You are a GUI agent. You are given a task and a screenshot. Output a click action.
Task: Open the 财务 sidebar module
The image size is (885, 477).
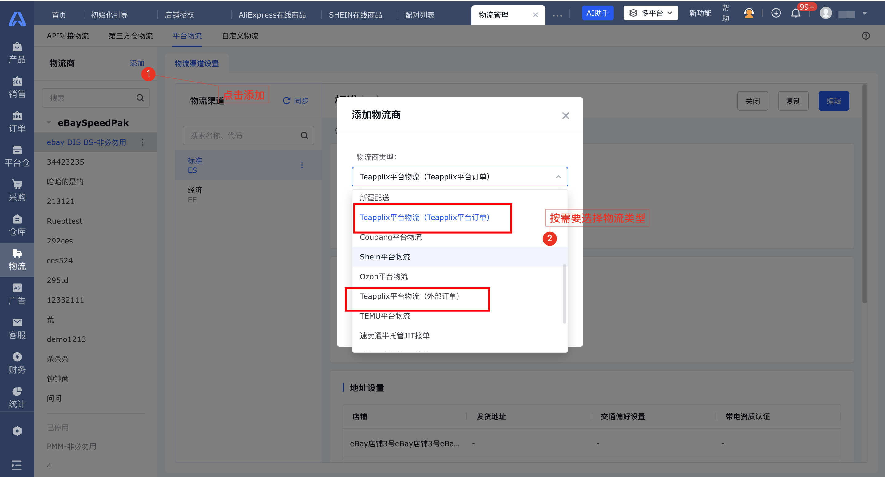[x=17, y=363]
